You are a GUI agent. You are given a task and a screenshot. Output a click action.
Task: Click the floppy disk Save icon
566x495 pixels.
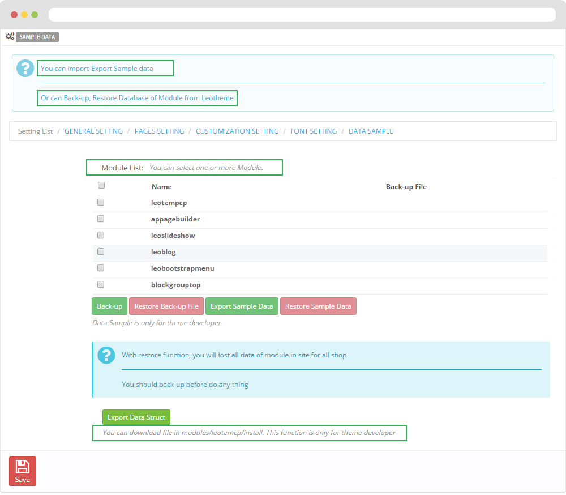click(x=23, y=467)
